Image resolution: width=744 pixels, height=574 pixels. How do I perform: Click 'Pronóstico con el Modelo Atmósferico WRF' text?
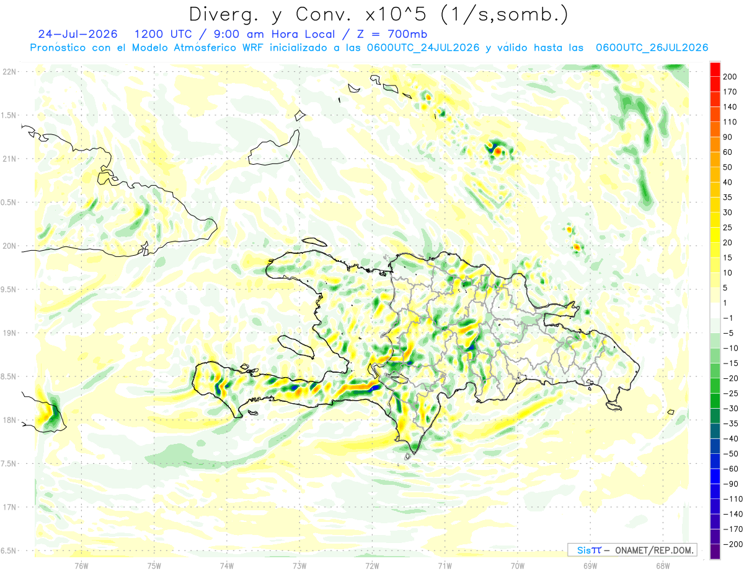(148, 48)
